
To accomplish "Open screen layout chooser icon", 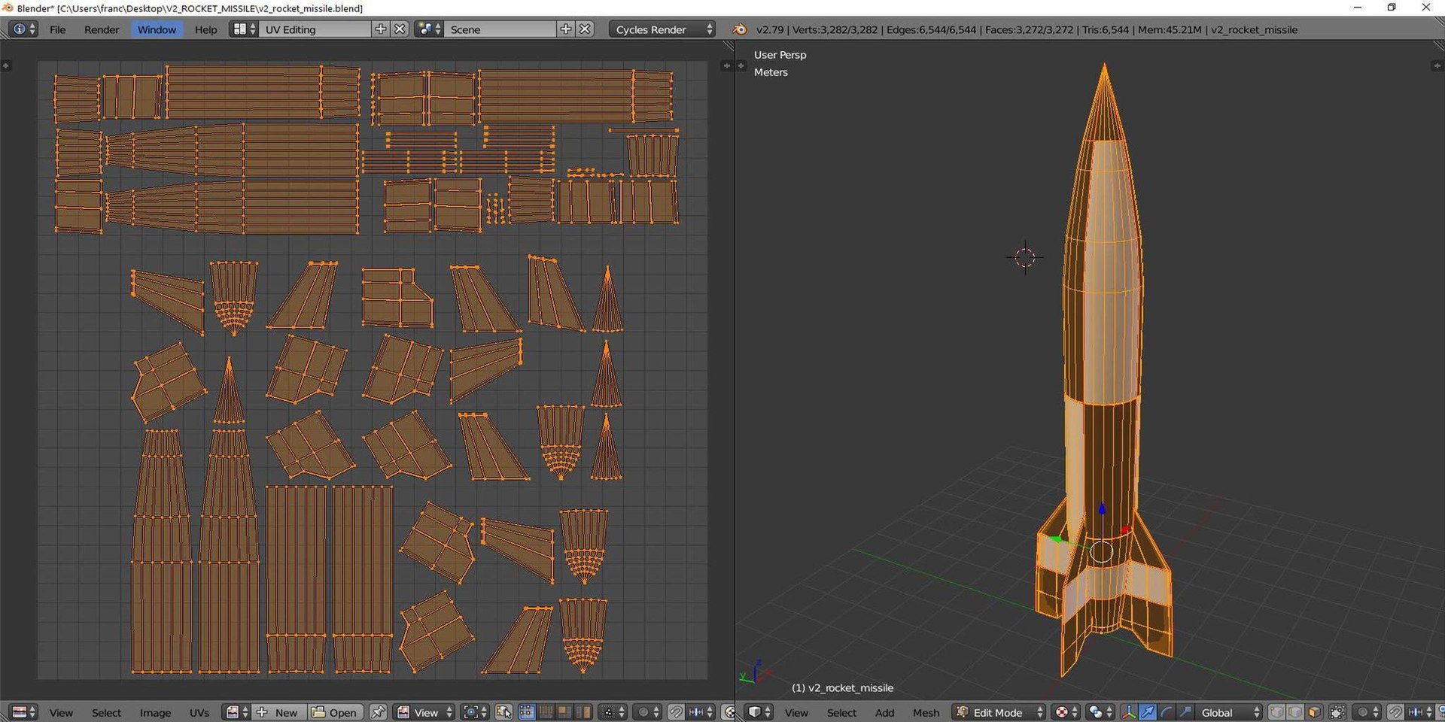I will pos(242,29).
